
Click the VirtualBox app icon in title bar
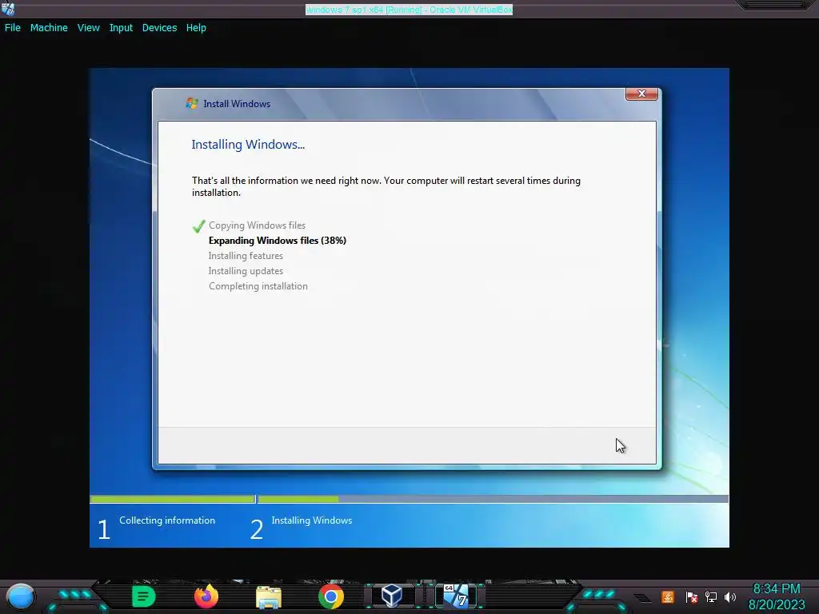point(8,8)
